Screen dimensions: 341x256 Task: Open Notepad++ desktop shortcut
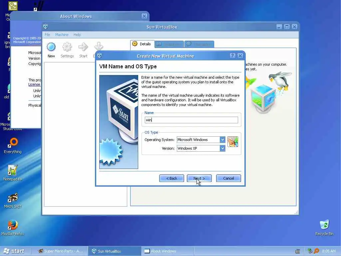point(13,173)
